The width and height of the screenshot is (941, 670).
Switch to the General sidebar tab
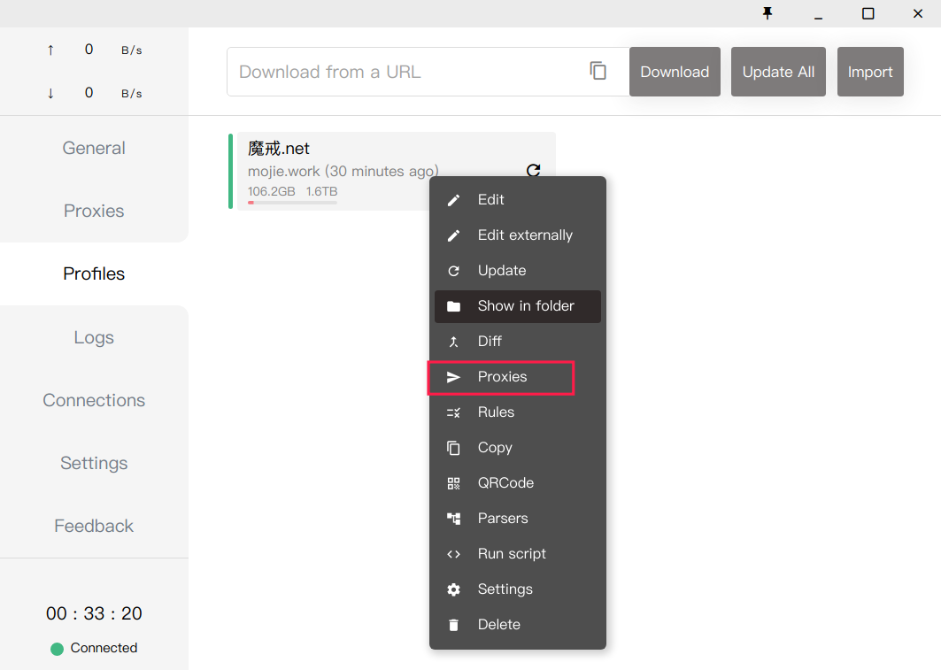[x=94, y=148]
